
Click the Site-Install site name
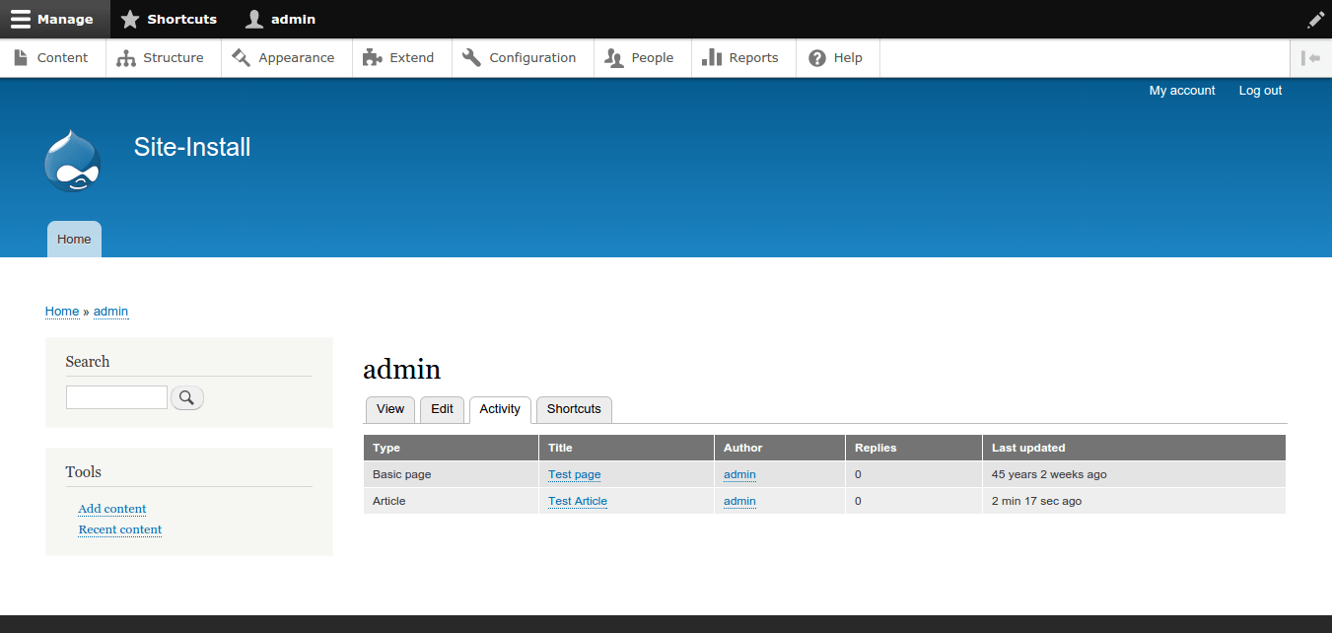click(x=192, y=147)
